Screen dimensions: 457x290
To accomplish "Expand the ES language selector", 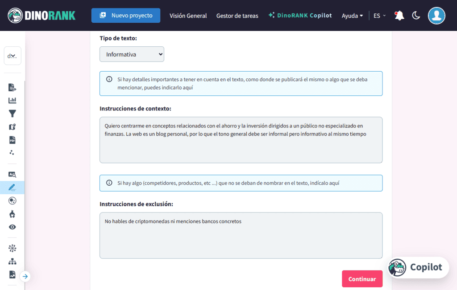I will pos(378,15).
